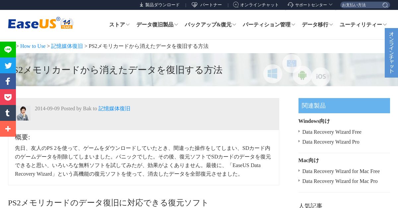398x208 pixels.
Task: Click the 関連製品 sidebar header
Action: coord(344,106)
